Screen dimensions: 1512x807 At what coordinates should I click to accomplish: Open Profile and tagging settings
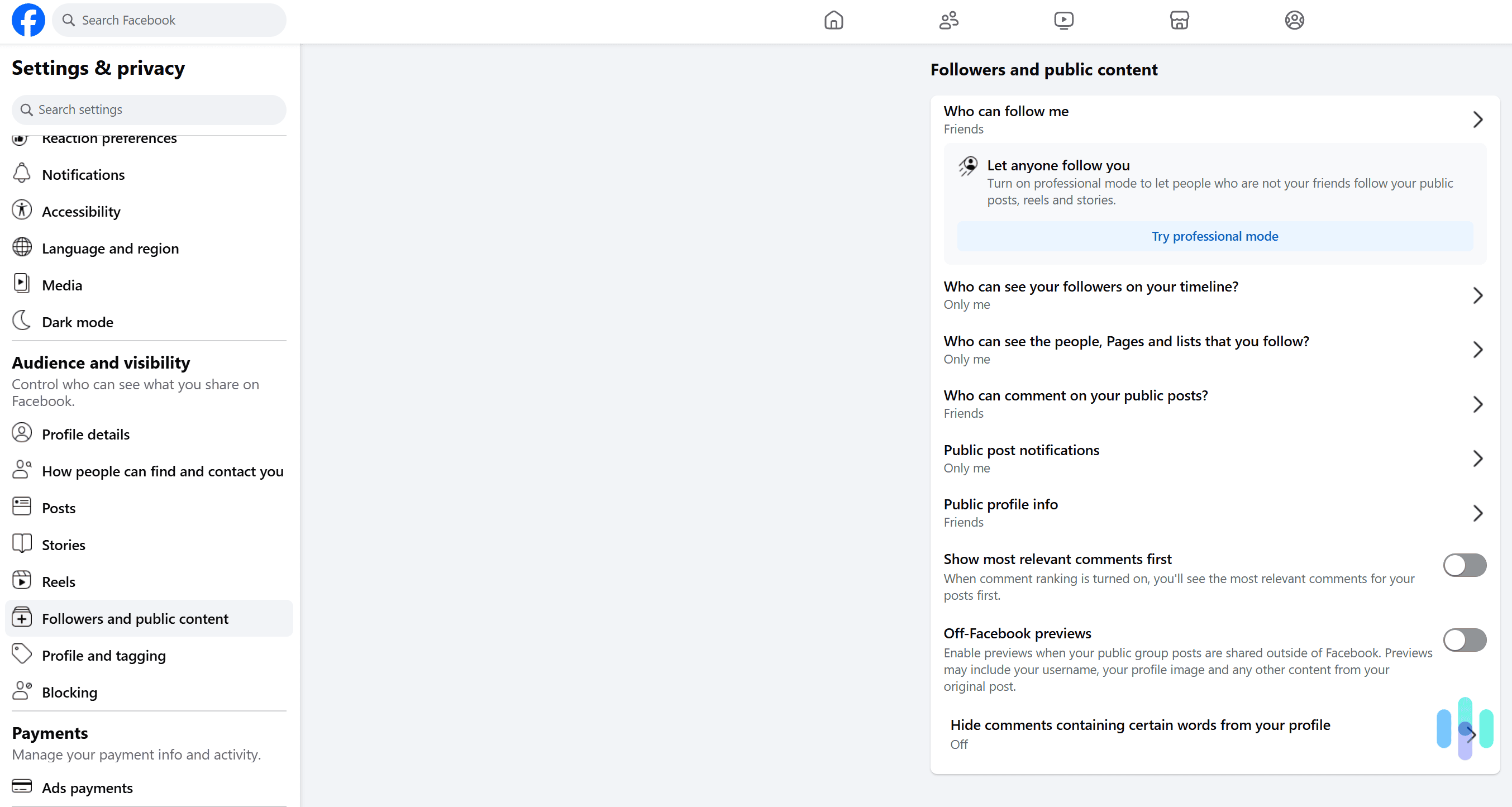[x=104, y=656]
